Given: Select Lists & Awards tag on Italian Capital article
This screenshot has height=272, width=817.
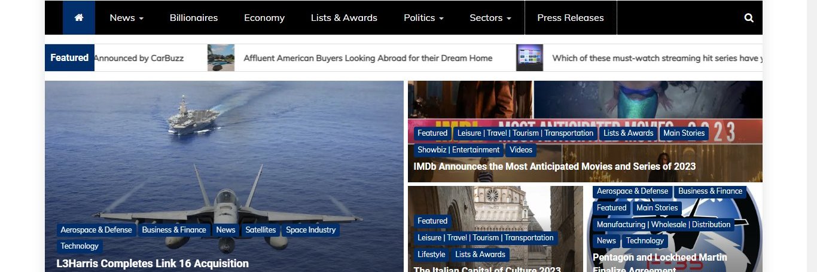Looking at the screenshot, I should 480,255.
